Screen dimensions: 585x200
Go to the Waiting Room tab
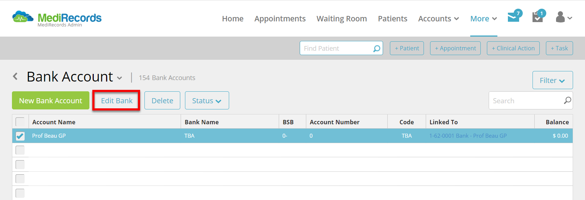[342, 18]
